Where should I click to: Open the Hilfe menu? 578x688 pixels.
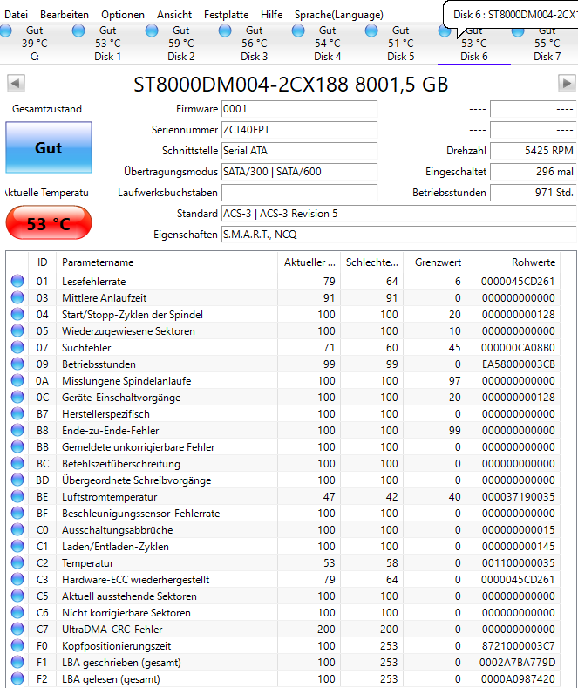click(271, 15)
